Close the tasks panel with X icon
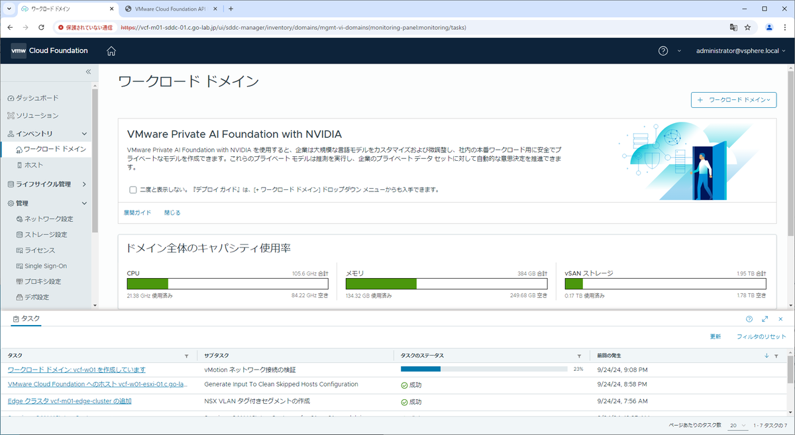795x435 pixels. [781, 319]
